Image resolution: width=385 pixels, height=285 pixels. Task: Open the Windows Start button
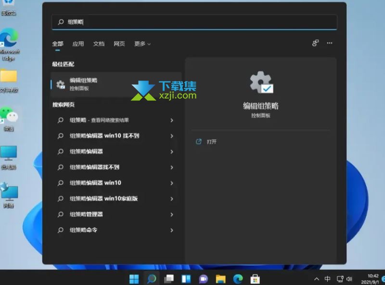pos(134,279)
